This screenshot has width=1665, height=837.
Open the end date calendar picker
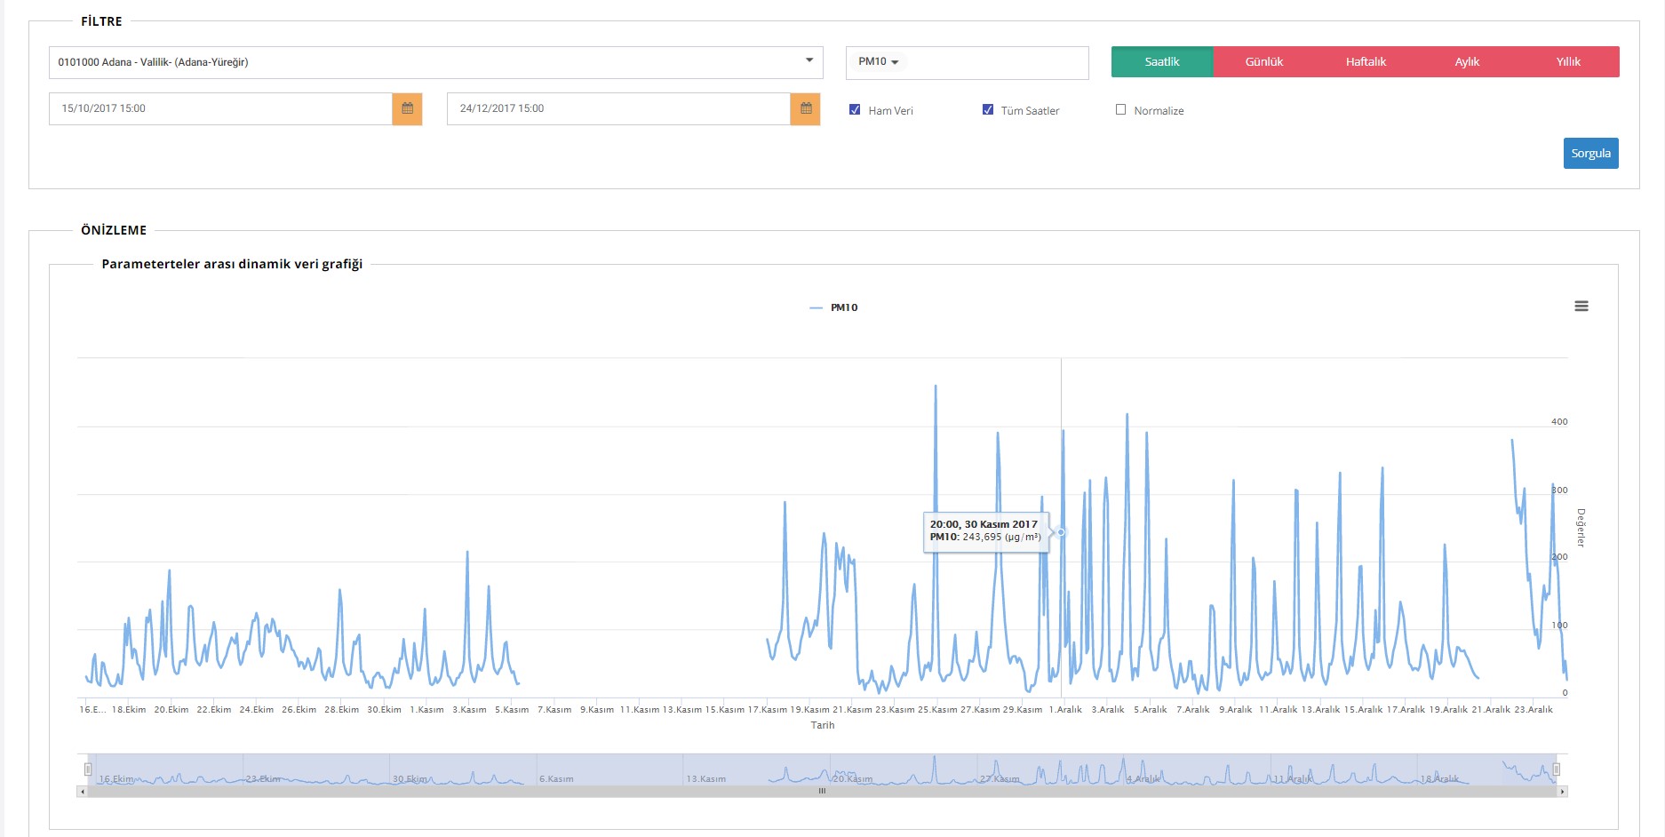tap(805, 108)
